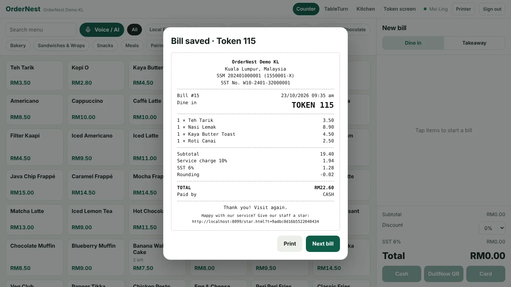Open the Token screen tab
Screen dimensions: 511x287
tap(400, 9)
